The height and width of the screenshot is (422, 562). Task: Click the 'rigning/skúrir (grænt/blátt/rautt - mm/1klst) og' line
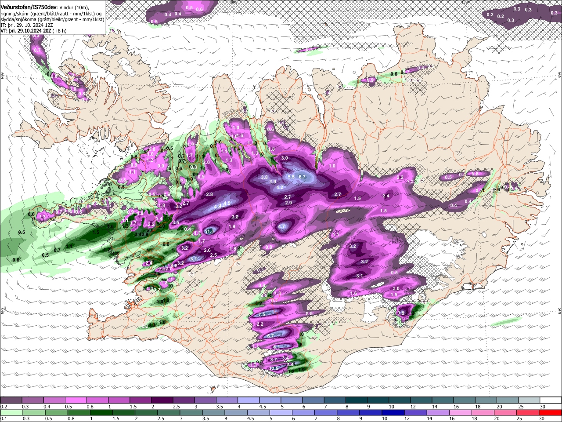click(x=51, y=14)
